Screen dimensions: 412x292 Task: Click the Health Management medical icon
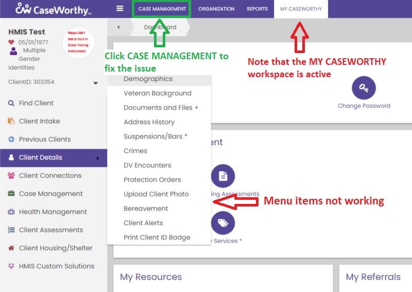click(11, 212)
